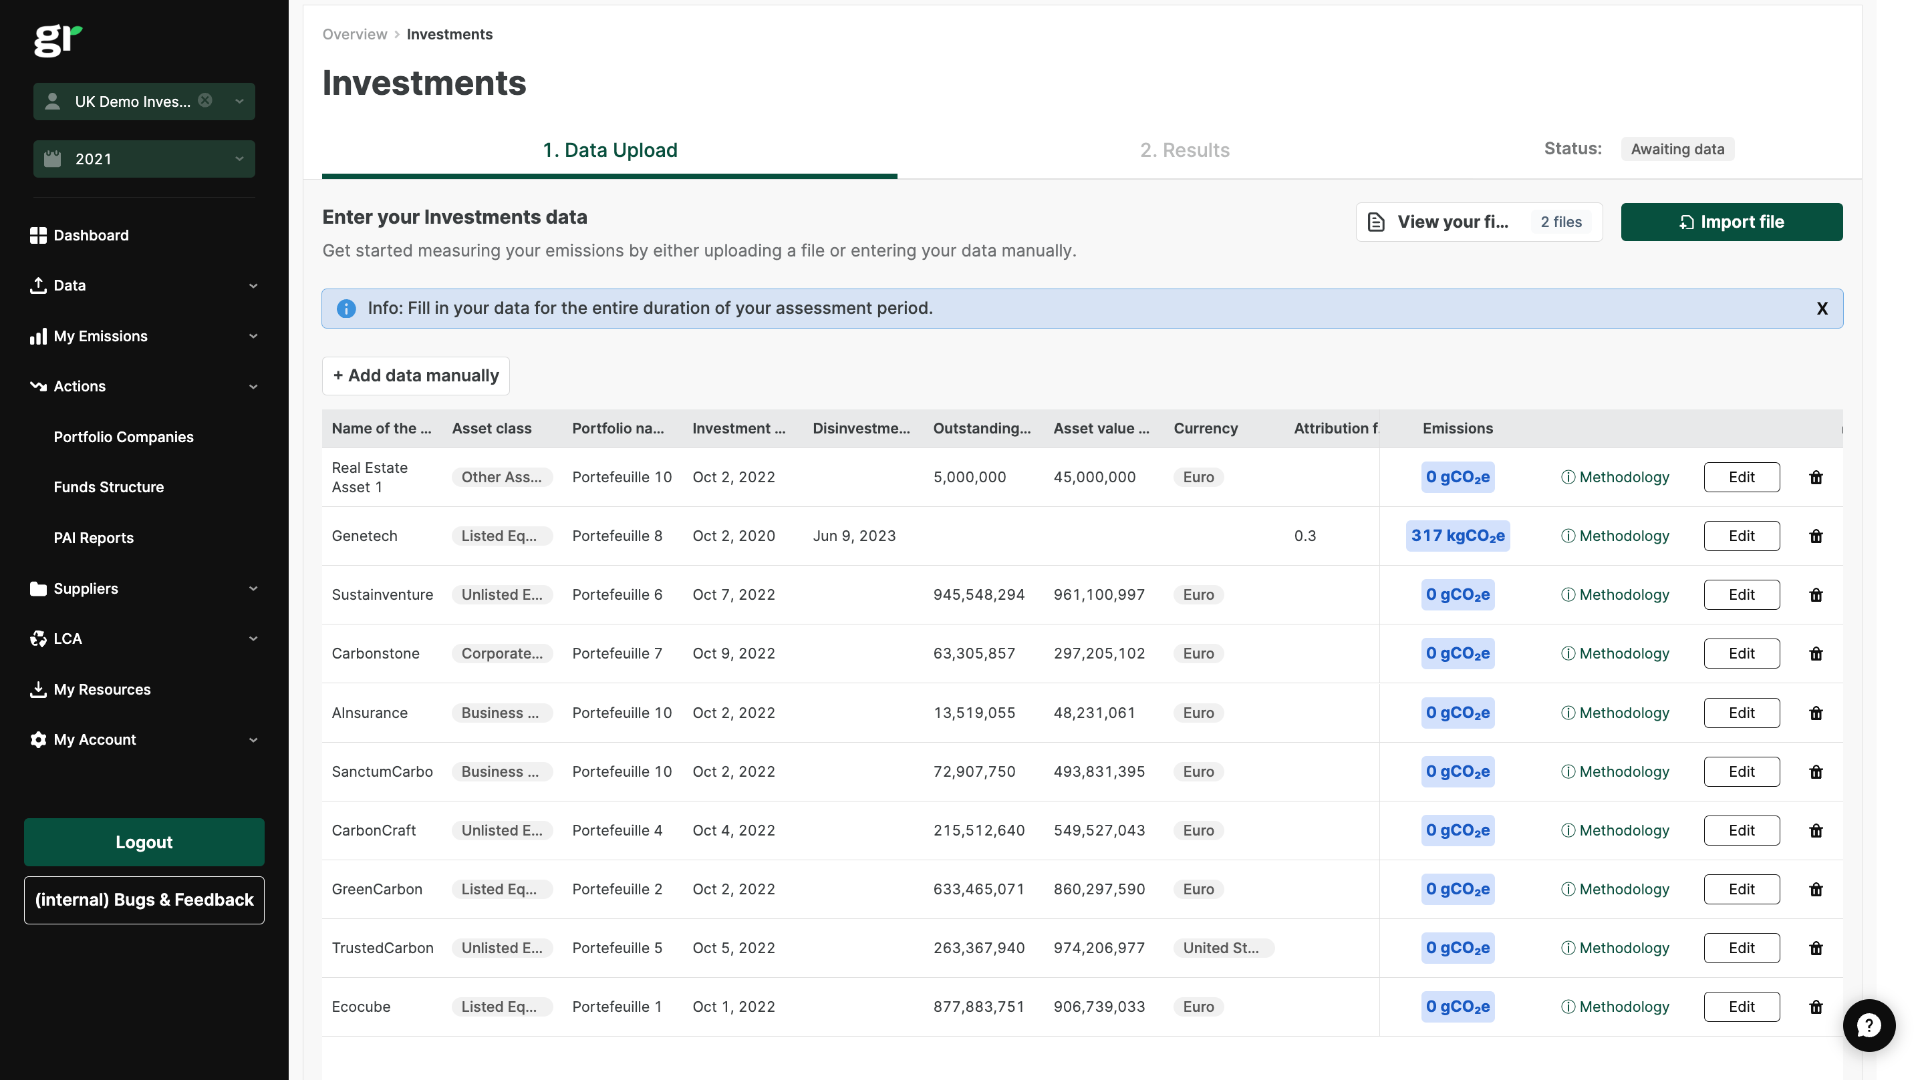The height and width of the screenshot is (1080, 1922).
Task: Dismiss the info banner with X
Action: tap(1822, 309)
